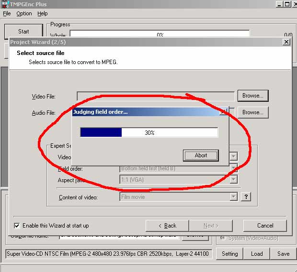Toggle Enable this Wizard at start up

[17, 226]
